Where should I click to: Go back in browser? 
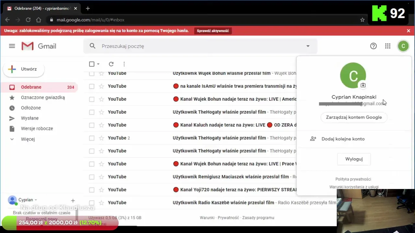pos(7,20)
